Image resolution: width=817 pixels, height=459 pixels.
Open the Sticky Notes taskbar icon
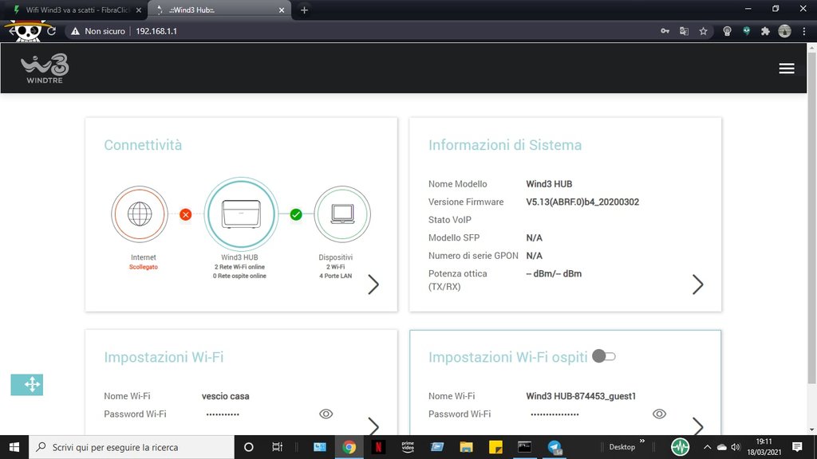click(x=495, y=447)
